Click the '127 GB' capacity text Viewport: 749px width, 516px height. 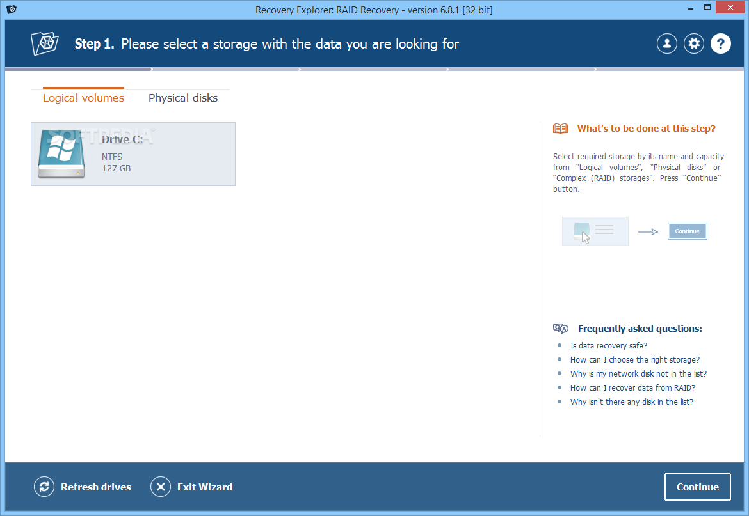point(116,168)
